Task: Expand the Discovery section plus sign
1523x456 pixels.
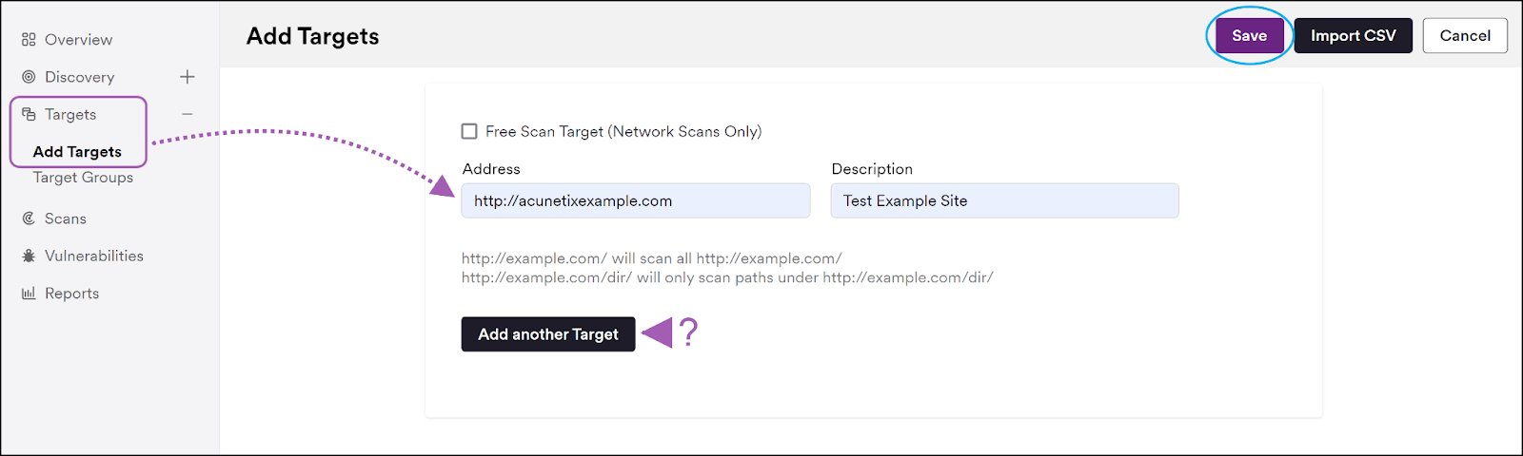Action: click(x=188, y=77)
